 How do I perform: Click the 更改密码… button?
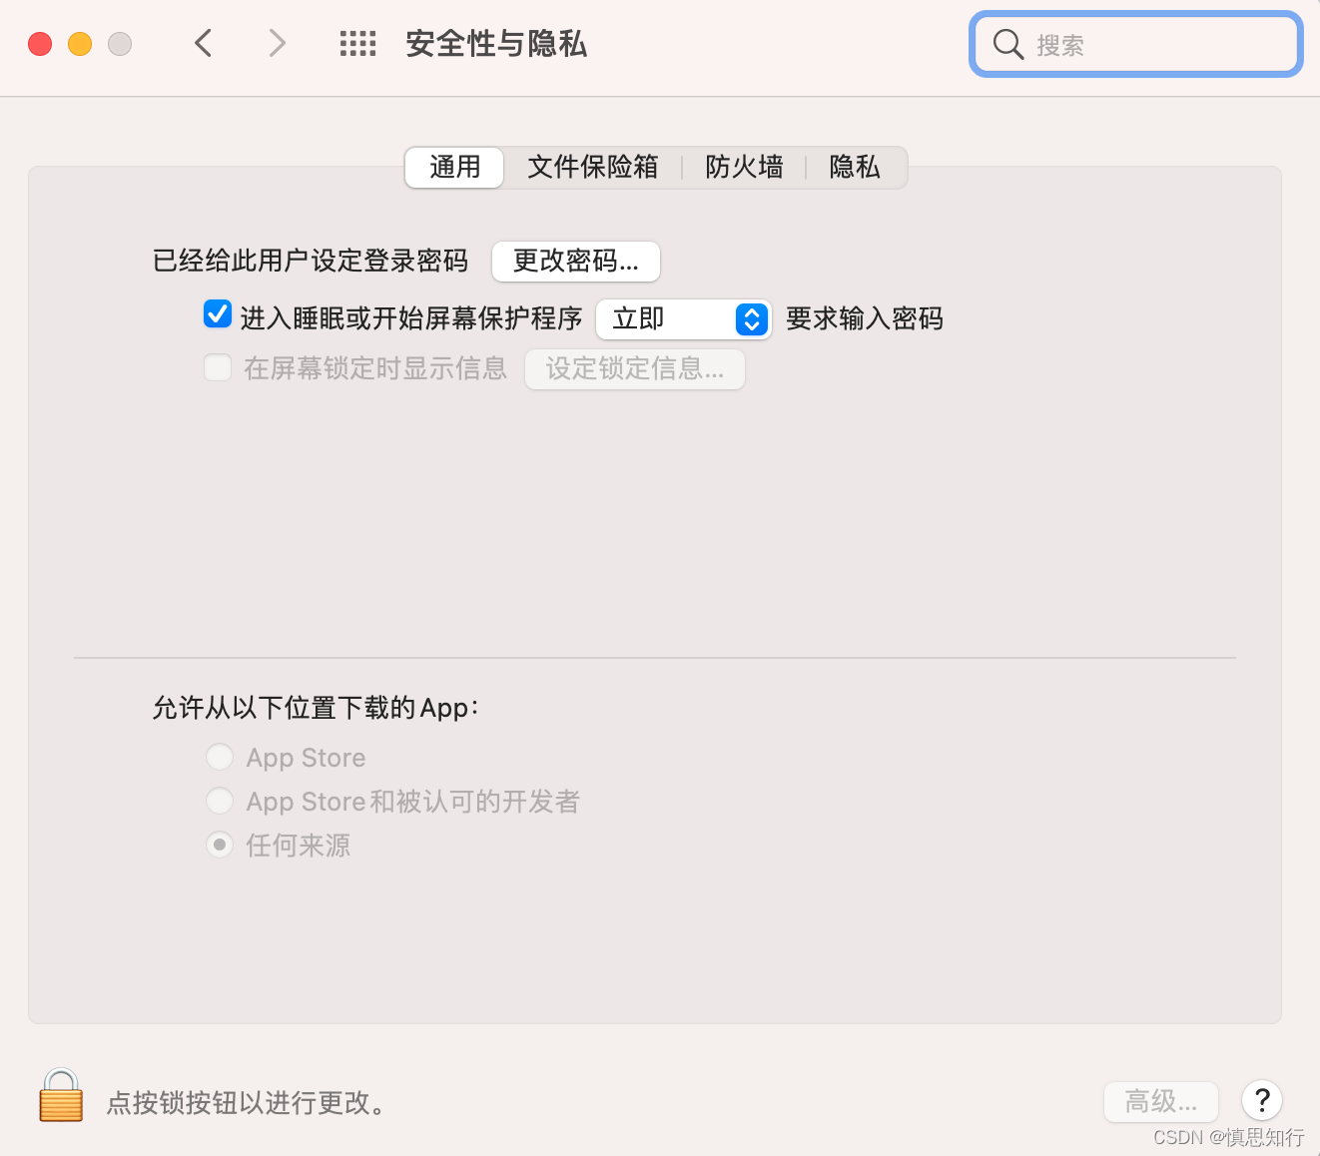point(576,261)
